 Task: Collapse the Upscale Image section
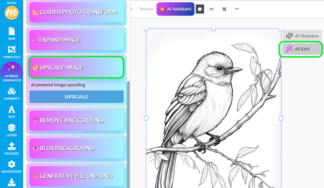click(x=77, y=67)
